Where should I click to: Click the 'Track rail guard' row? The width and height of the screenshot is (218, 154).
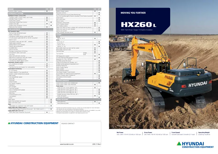coord(78,96)
